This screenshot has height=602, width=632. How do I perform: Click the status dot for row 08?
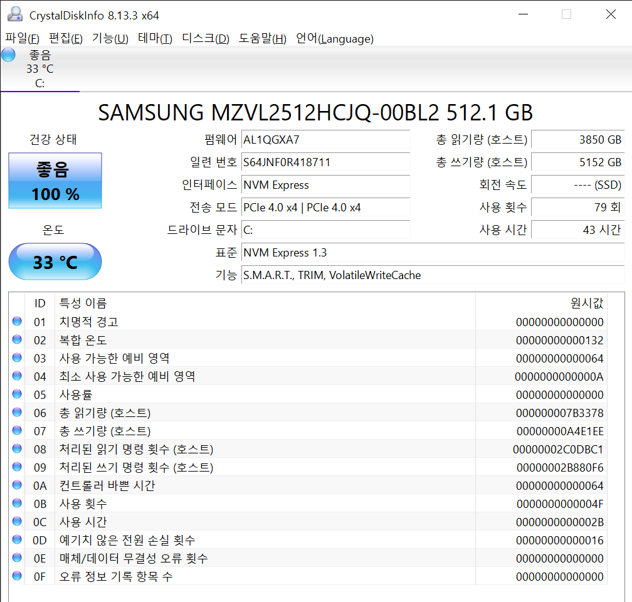tap(17, 448)
